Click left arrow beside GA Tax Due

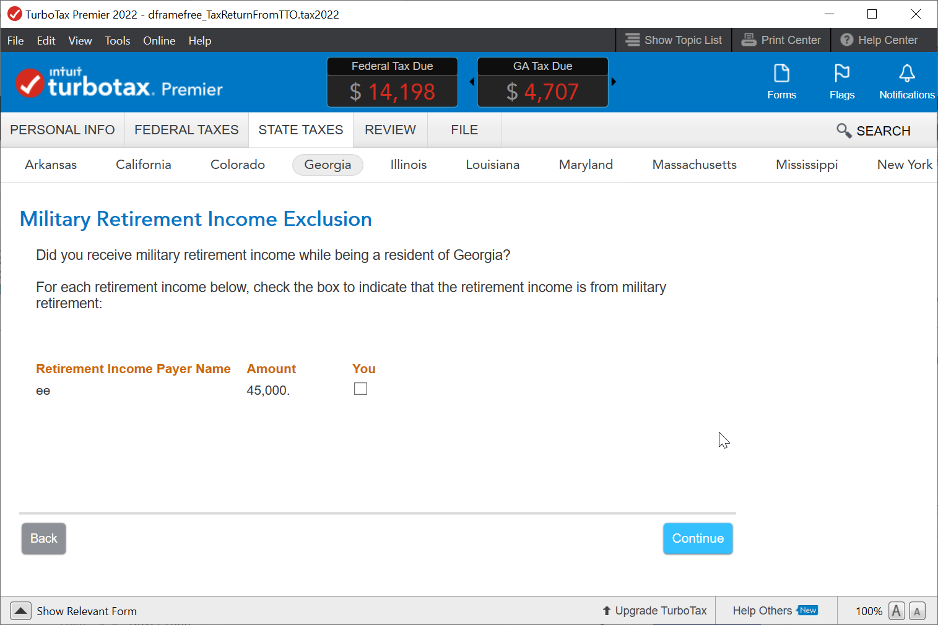472,82
